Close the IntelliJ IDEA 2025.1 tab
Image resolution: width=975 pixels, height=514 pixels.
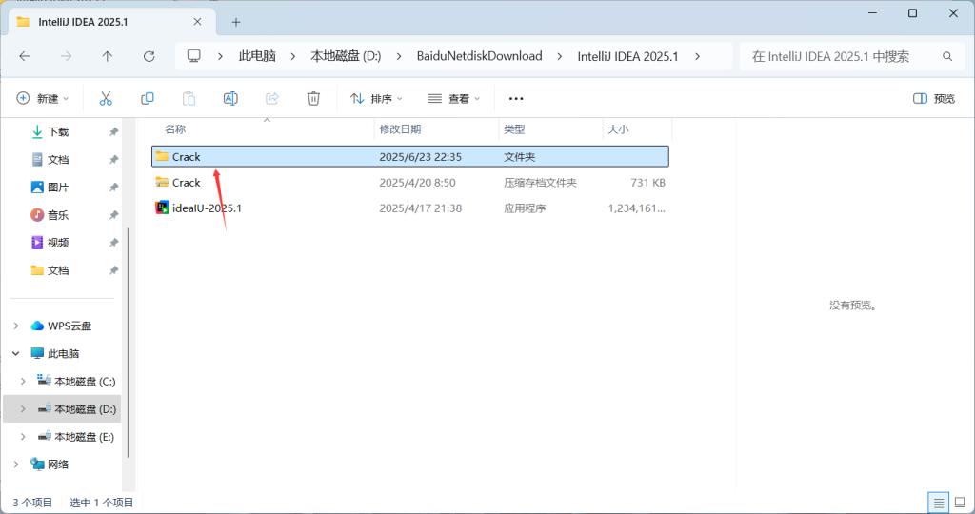click(197, 22)
